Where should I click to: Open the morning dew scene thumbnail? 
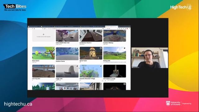pyautogui.click(x=44, y=71)
